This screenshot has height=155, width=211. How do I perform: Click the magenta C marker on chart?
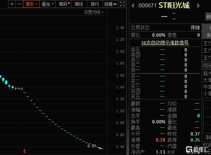pyautogui.click(x=25, y=151)
